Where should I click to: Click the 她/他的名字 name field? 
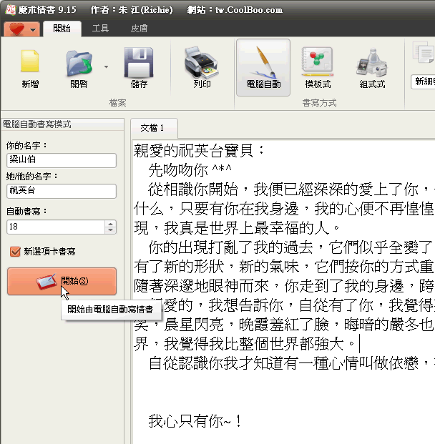61,191
